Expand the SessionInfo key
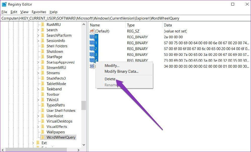This screenshot has height=152, width=251. point(38,41)
